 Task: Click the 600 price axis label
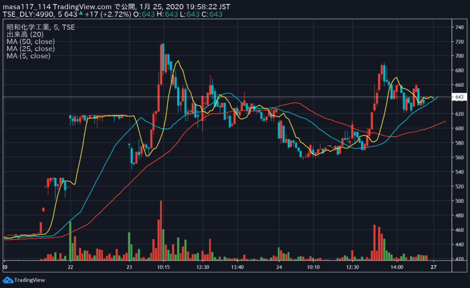(459, 128)
